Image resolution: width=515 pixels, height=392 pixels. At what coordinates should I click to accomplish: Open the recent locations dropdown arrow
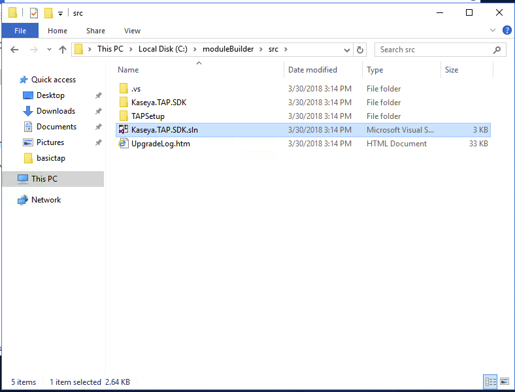click(49, 50)
